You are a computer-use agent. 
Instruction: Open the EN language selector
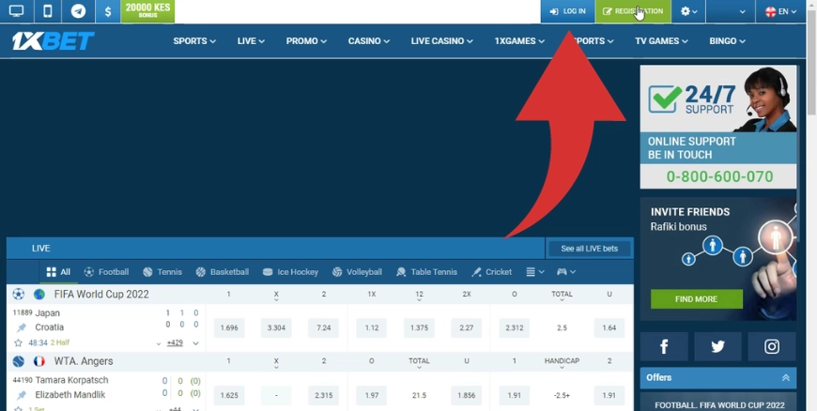(780, 11)
